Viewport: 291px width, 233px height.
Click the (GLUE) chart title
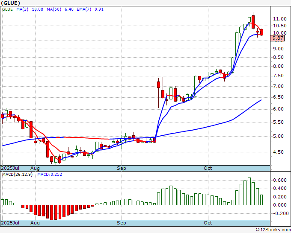(x=10, y=3)
